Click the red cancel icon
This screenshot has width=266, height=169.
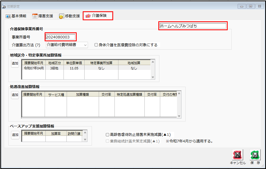point(238,155)
